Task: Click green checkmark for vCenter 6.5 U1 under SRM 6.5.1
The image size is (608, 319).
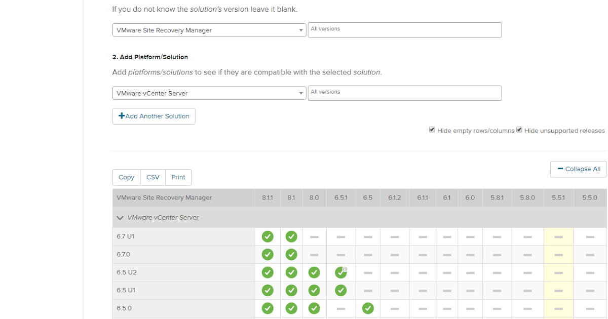Action: (x=340, y=290)
